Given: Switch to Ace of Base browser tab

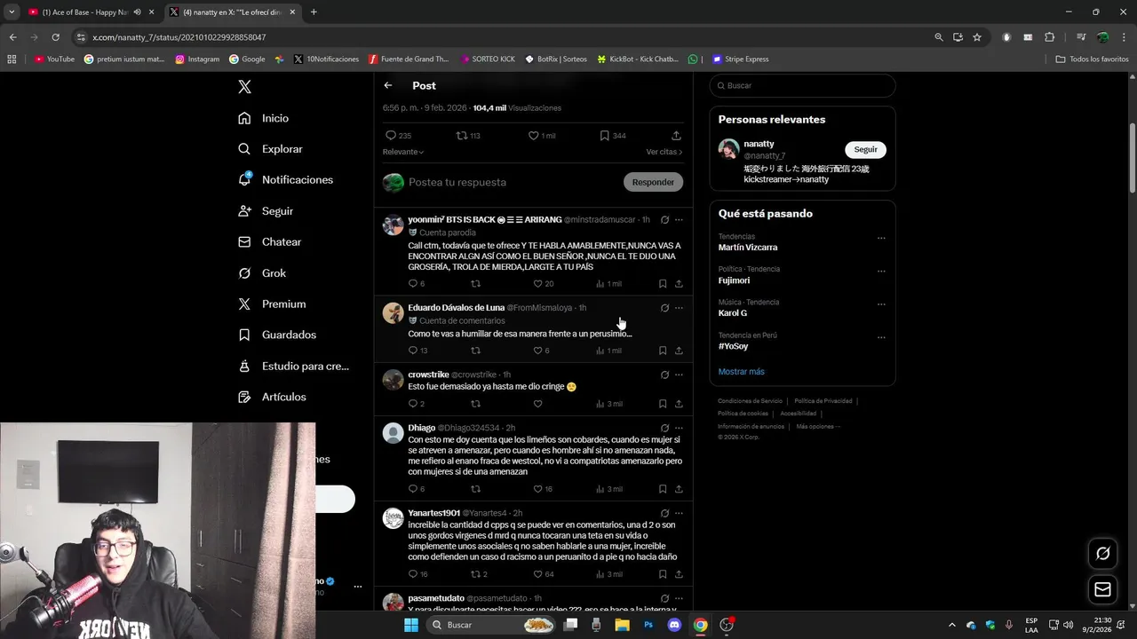Looking at the screenshot, I should [x=85, y=12].
